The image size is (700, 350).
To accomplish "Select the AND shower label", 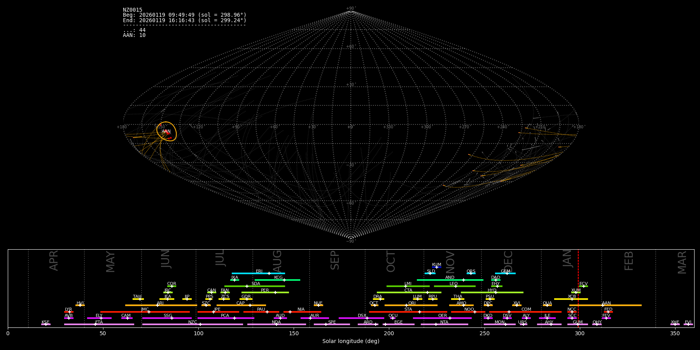I will (x=450, y=278).
